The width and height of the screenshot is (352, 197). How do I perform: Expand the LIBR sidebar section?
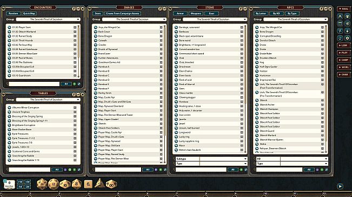[x=344, y=45]
